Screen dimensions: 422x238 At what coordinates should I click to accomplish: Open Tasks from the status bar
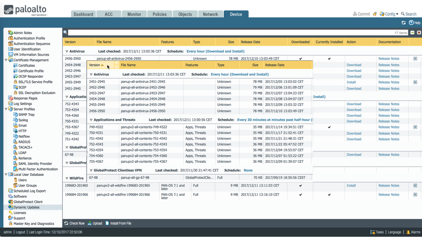(373, 232)
